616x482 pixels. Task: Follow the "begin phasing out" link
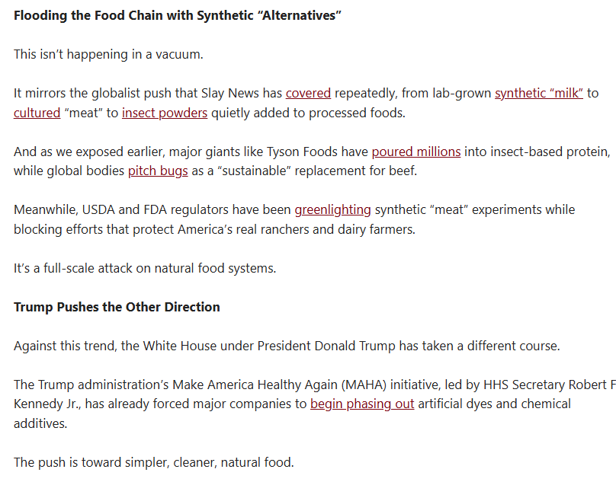point(362,404)
